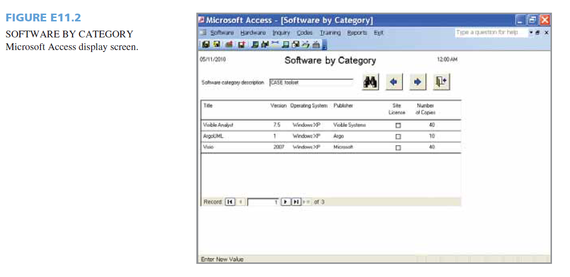Screen dimensions: 570x277
Task: Open the Training menu
Action: 330,33
